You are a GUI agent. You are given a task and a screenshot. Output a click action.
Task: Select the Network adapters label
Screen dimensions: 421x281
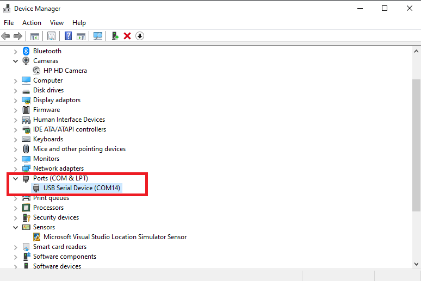[x=59, y=168]
